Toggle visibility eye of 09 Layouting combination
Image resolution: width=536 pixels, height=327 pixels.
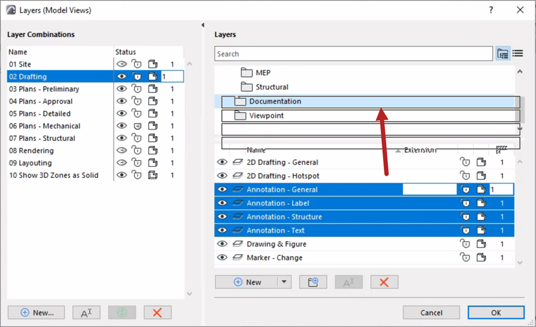[x=122, y=163]
